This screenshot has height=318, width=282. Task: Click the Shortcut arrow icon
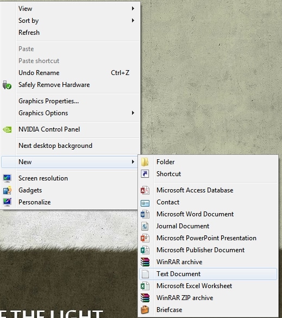point(145,174)
